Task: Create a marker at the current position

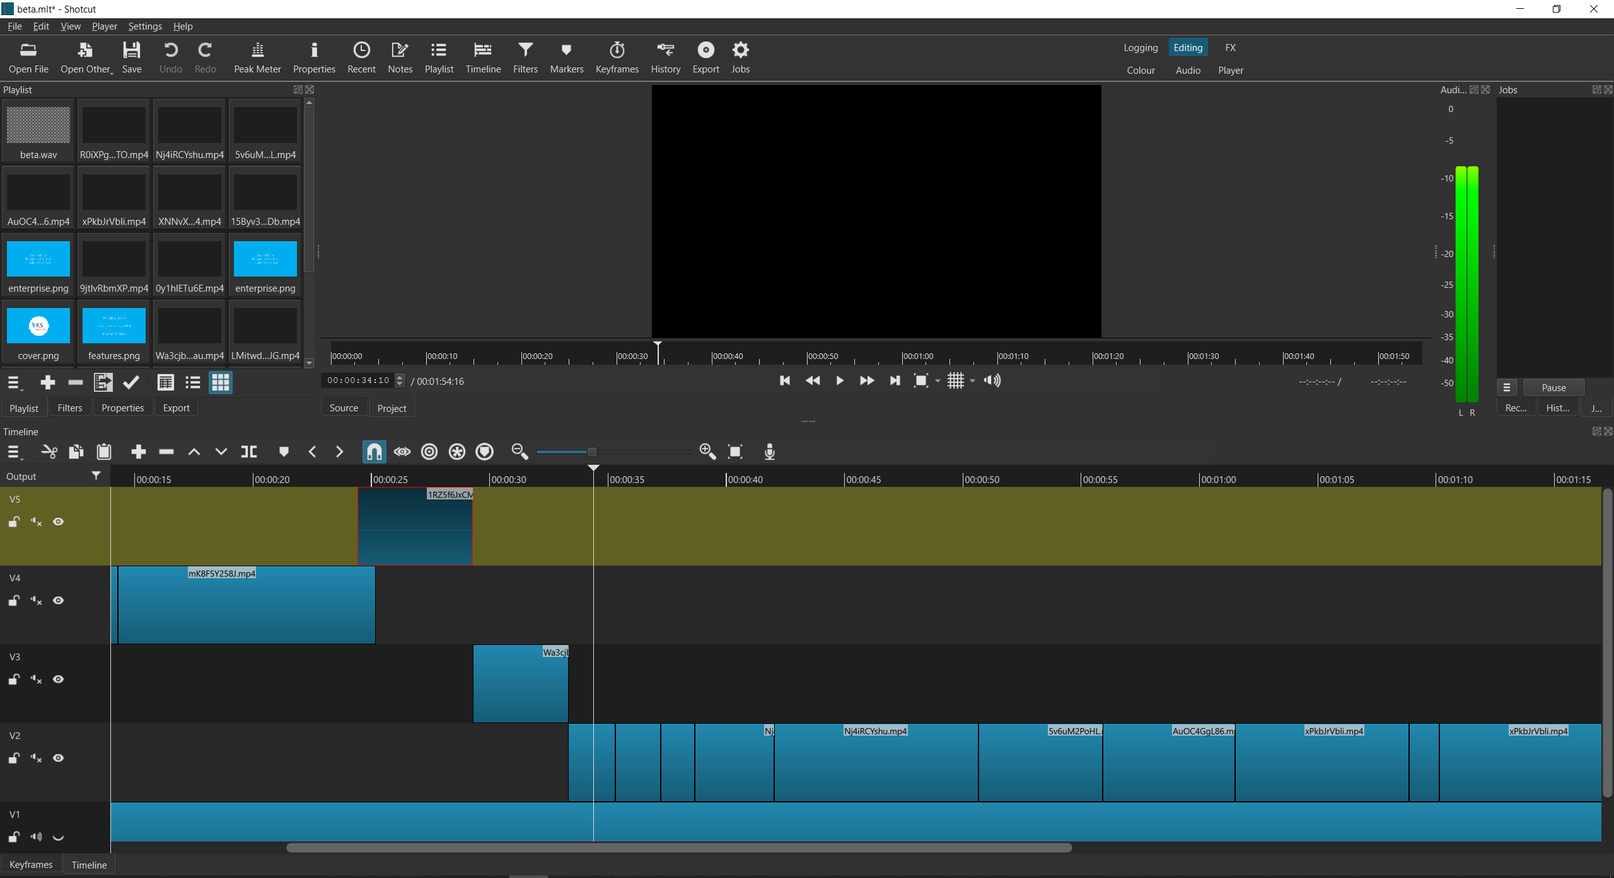Action: tap(283, 452)
